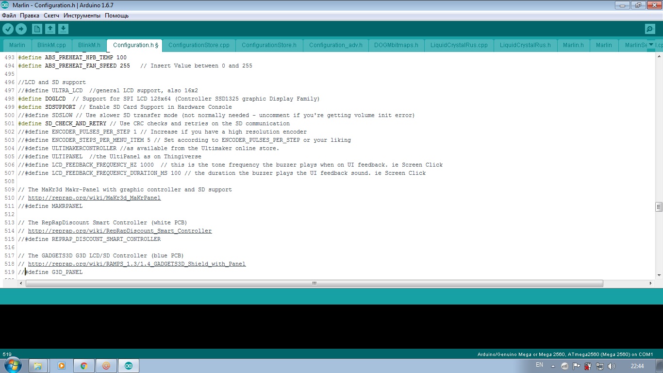The image size is (663, 373).
Task: Follow the MaKr3d_MaKrPanel wiki link
Action: 94,198
